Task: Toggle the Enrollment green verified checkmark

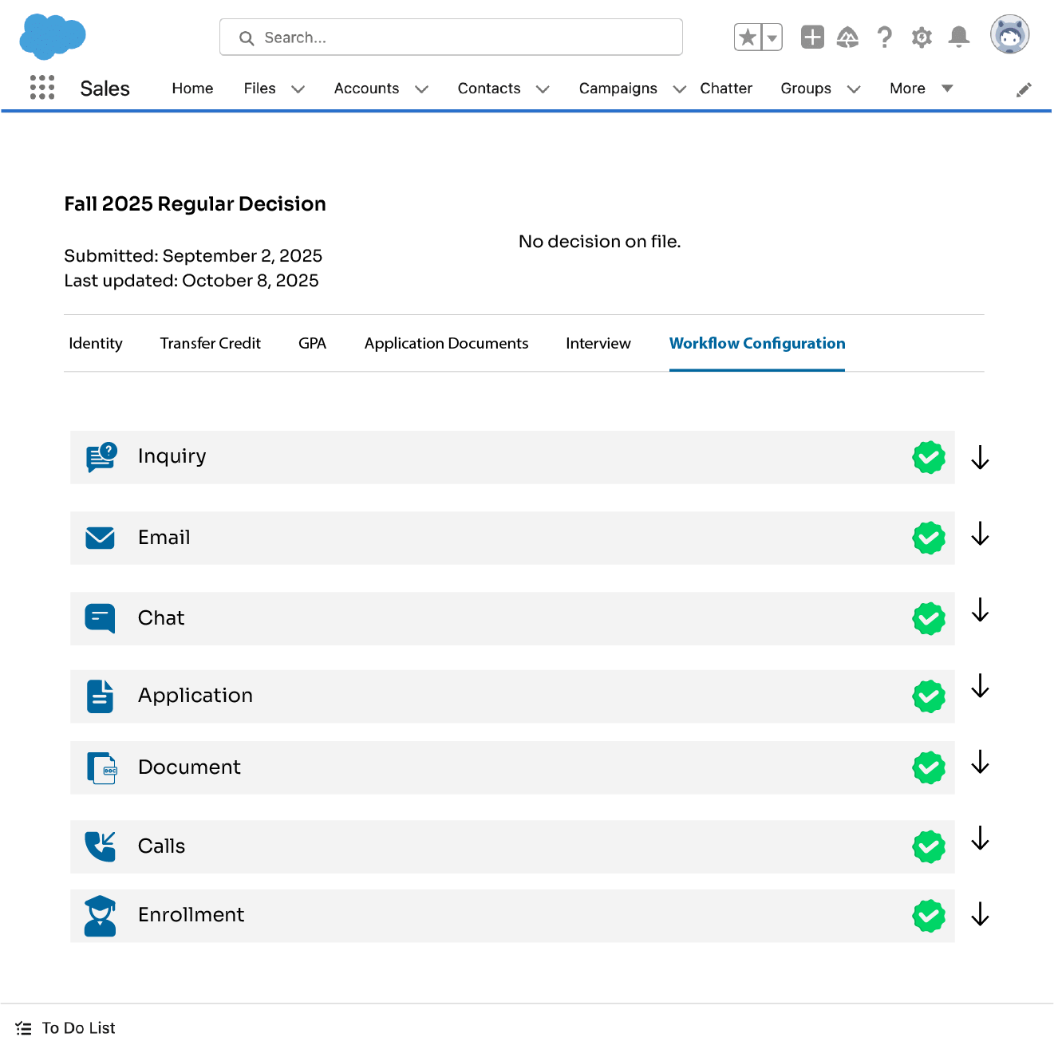Action: pos(929,916)
